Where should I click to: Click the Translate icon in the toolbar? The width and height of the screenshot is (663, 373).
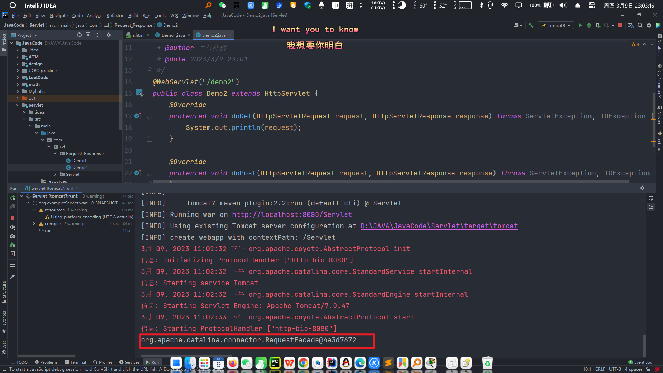631,25
